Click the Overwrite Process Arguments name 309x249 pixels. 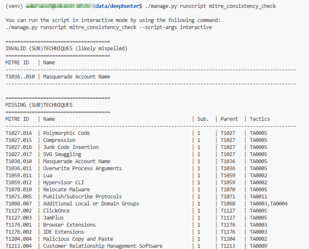pyautogui.click(x=82, y=168)
